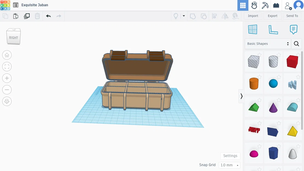
Task: Open the visibility options dropdown arrow
Action: [184, 16]
